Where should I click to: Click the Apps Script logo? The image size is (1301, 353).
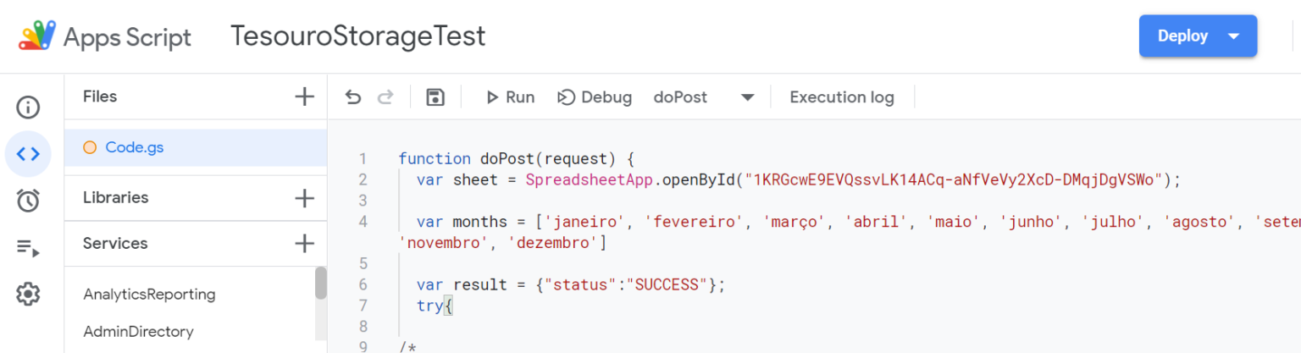[x=37, y=36]
